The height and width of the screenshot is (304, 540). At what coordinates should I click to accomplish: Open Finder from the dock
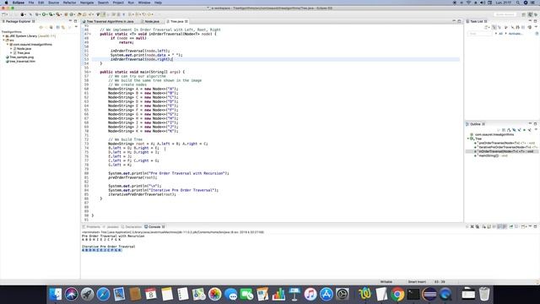pyautogui.click(x=55, y=295)
